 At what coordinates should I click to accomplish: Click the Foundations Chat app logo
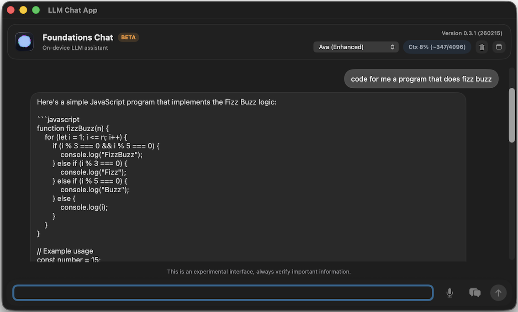tap(24, 42)
